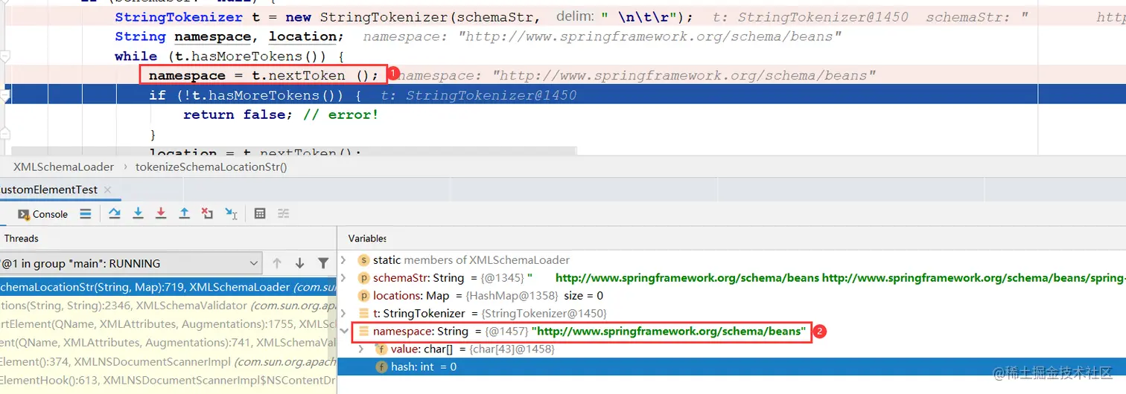Open the Evaluate Expression calculator icon
The image size is (1126, 394).
point(260,213)
